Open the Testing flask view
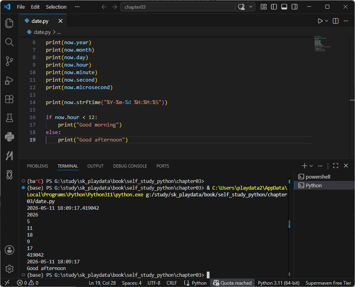 tap(9, 118)
